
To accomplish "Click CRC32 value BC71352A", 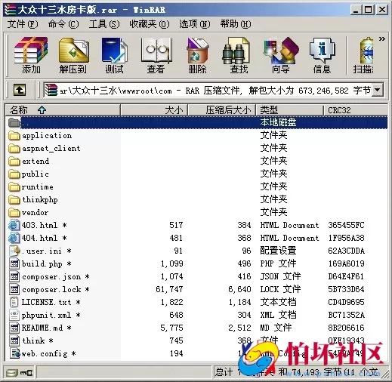I will 346,315.
